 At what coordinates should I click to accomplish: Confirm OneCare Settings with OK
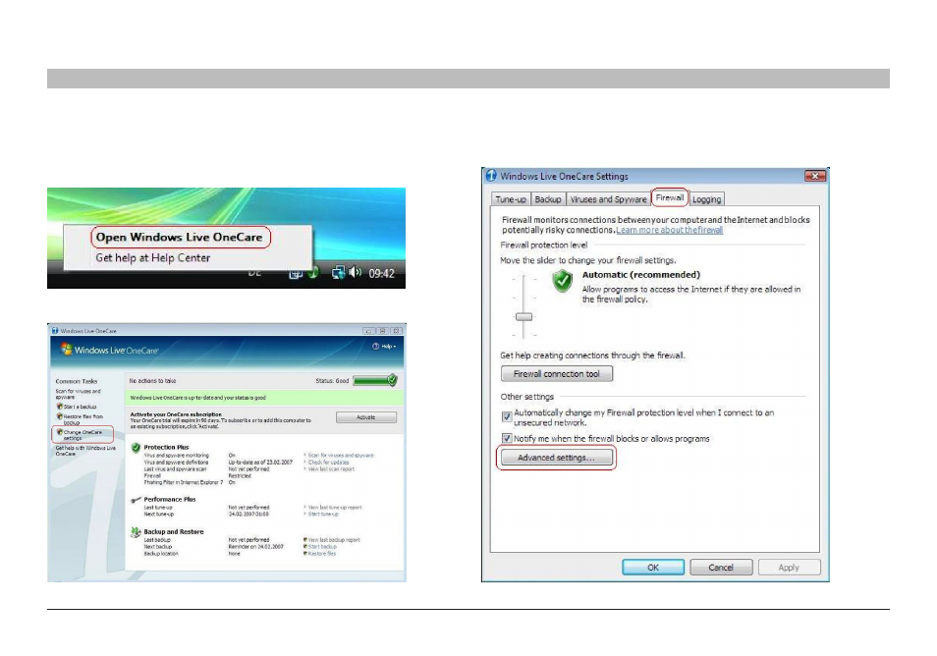pos(653,568)
